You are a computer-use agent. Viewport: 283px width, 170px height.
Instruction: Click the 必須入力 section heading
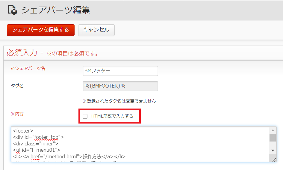pos(22,53)
